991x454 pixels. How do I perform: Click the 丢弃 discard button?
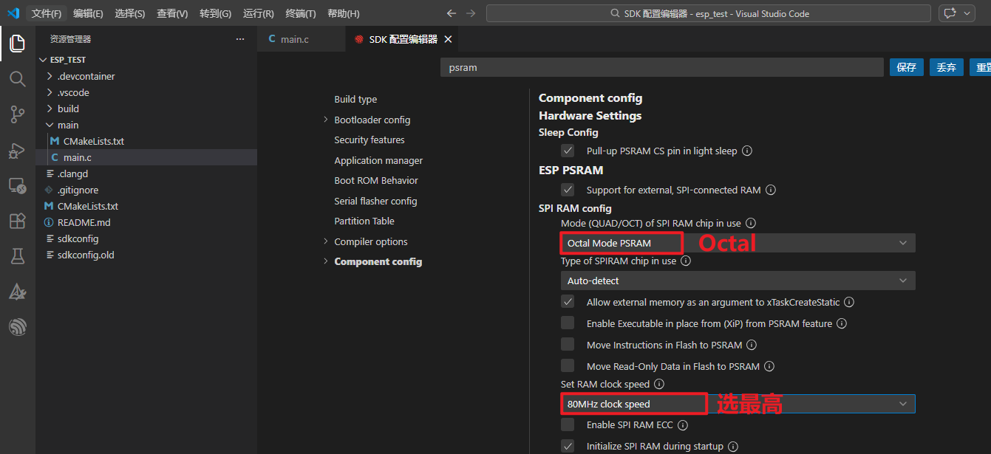(947, 67)
